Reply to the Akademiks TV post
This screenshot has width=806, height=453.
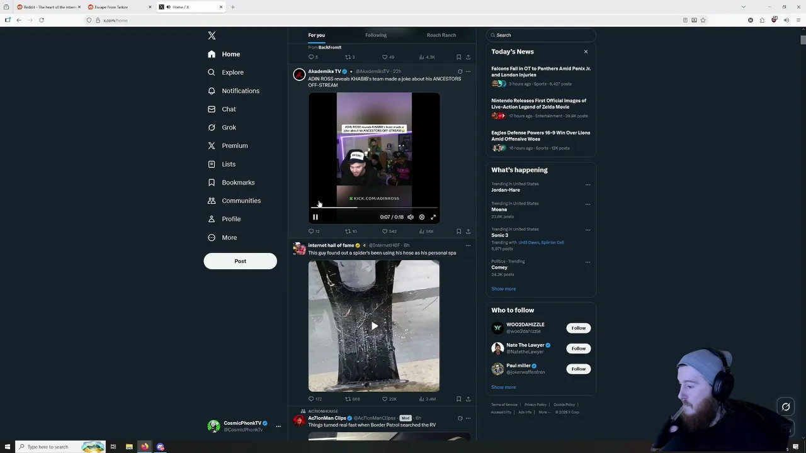(314, 232)
